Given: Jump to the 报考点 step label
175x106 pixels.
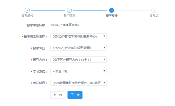Looking at the screenshot, I should click(154, 16).
